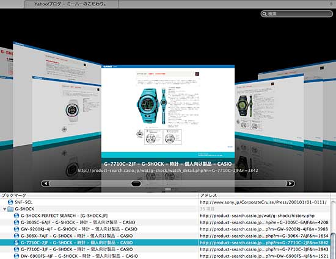Click address ending G-300SC-6AJF&n=4208
Viewport: 336px width, 259px height.
(x=264, y=222)
